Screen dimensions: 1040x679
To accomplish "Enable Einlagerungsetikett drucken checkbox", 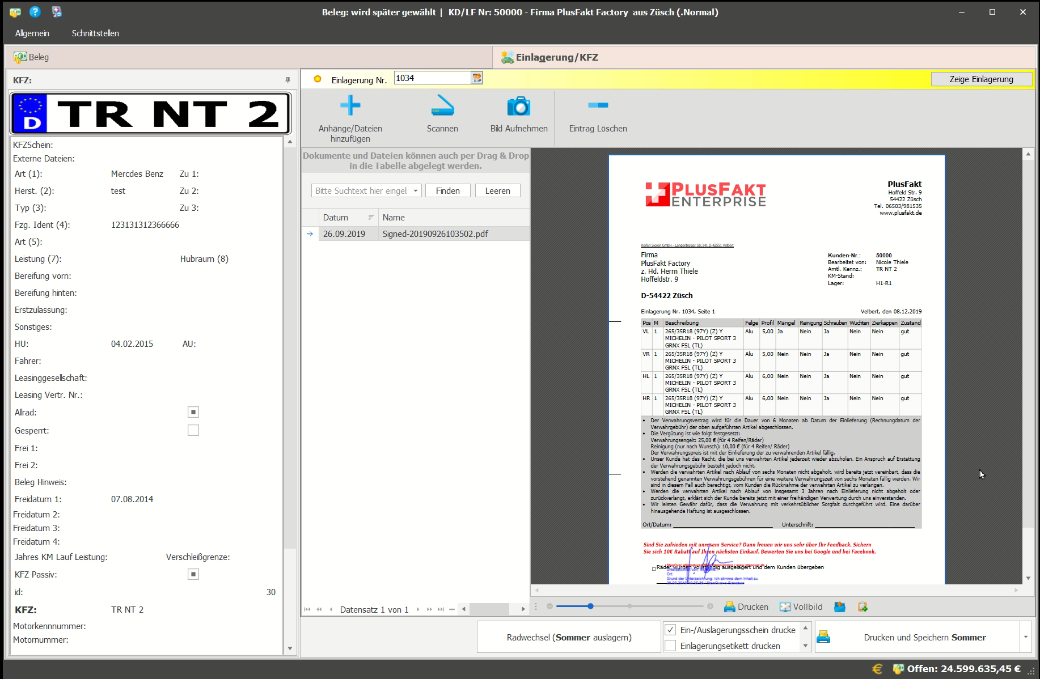I will 670,646.
